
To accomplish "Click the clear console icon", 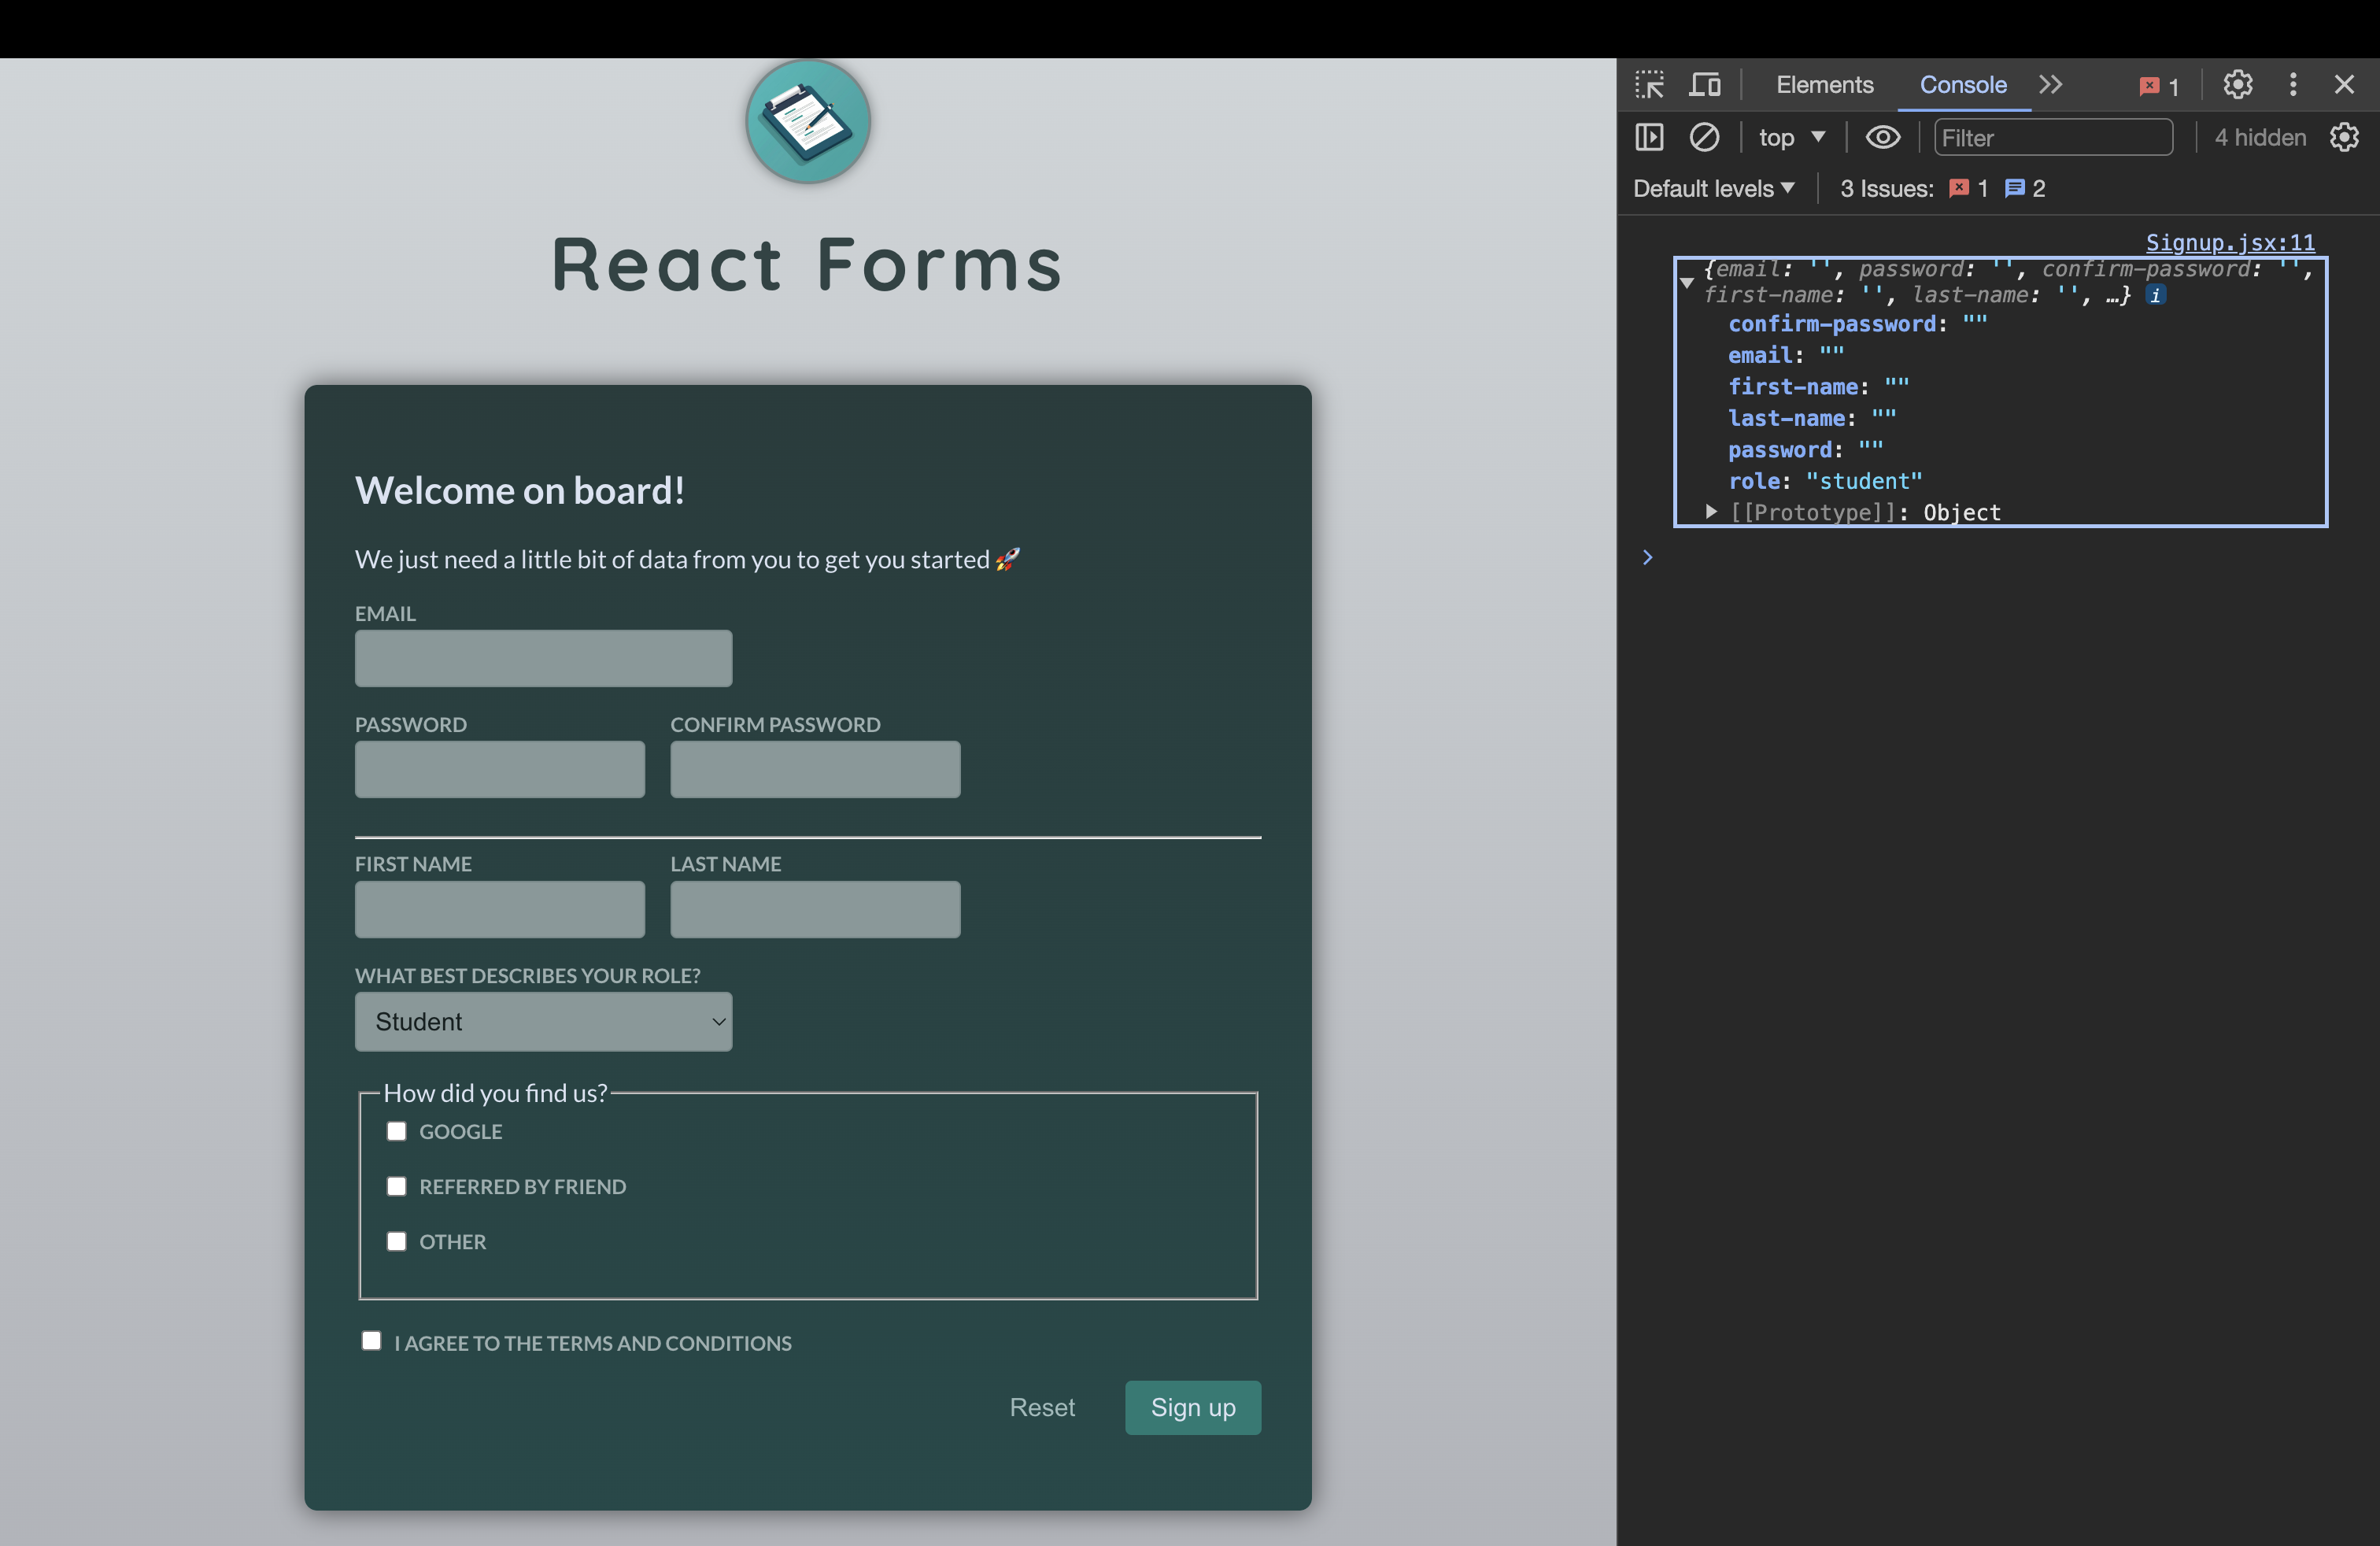I will (x=1704, y=137).
